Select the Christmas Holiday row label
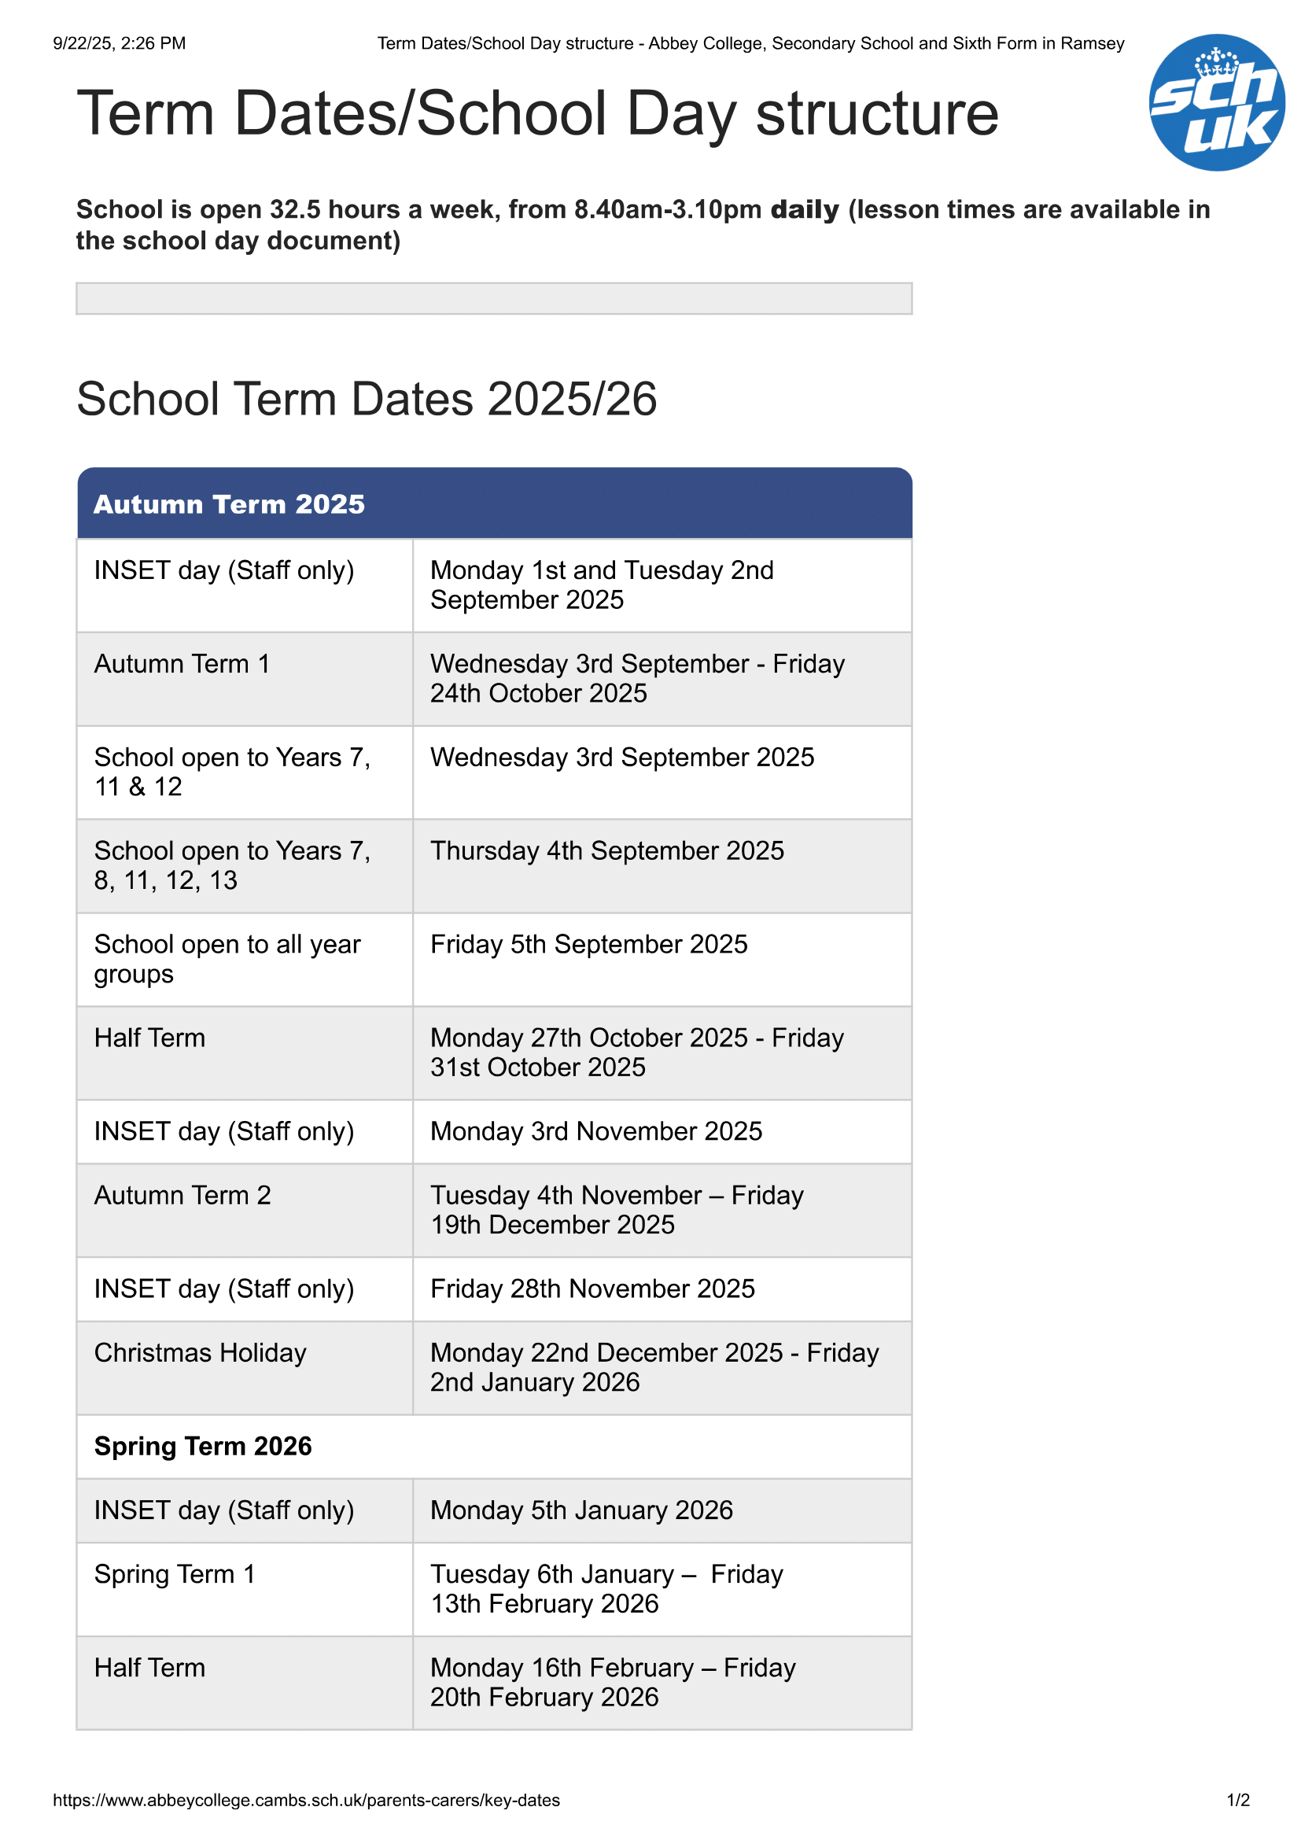Screen dimensions: 1301x1840 [201, 1353]
